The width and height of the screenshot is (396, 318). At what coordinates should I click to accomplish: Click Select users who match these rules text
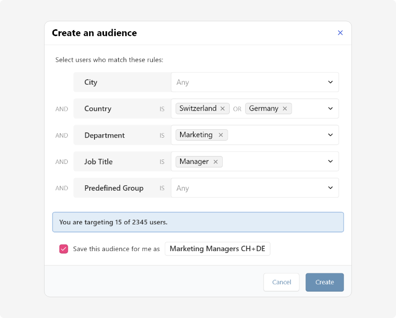[109, 60]
